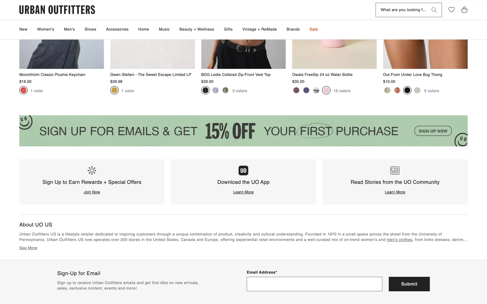
Task: Open the wishlist heart icon
Action: pos(451,10)
